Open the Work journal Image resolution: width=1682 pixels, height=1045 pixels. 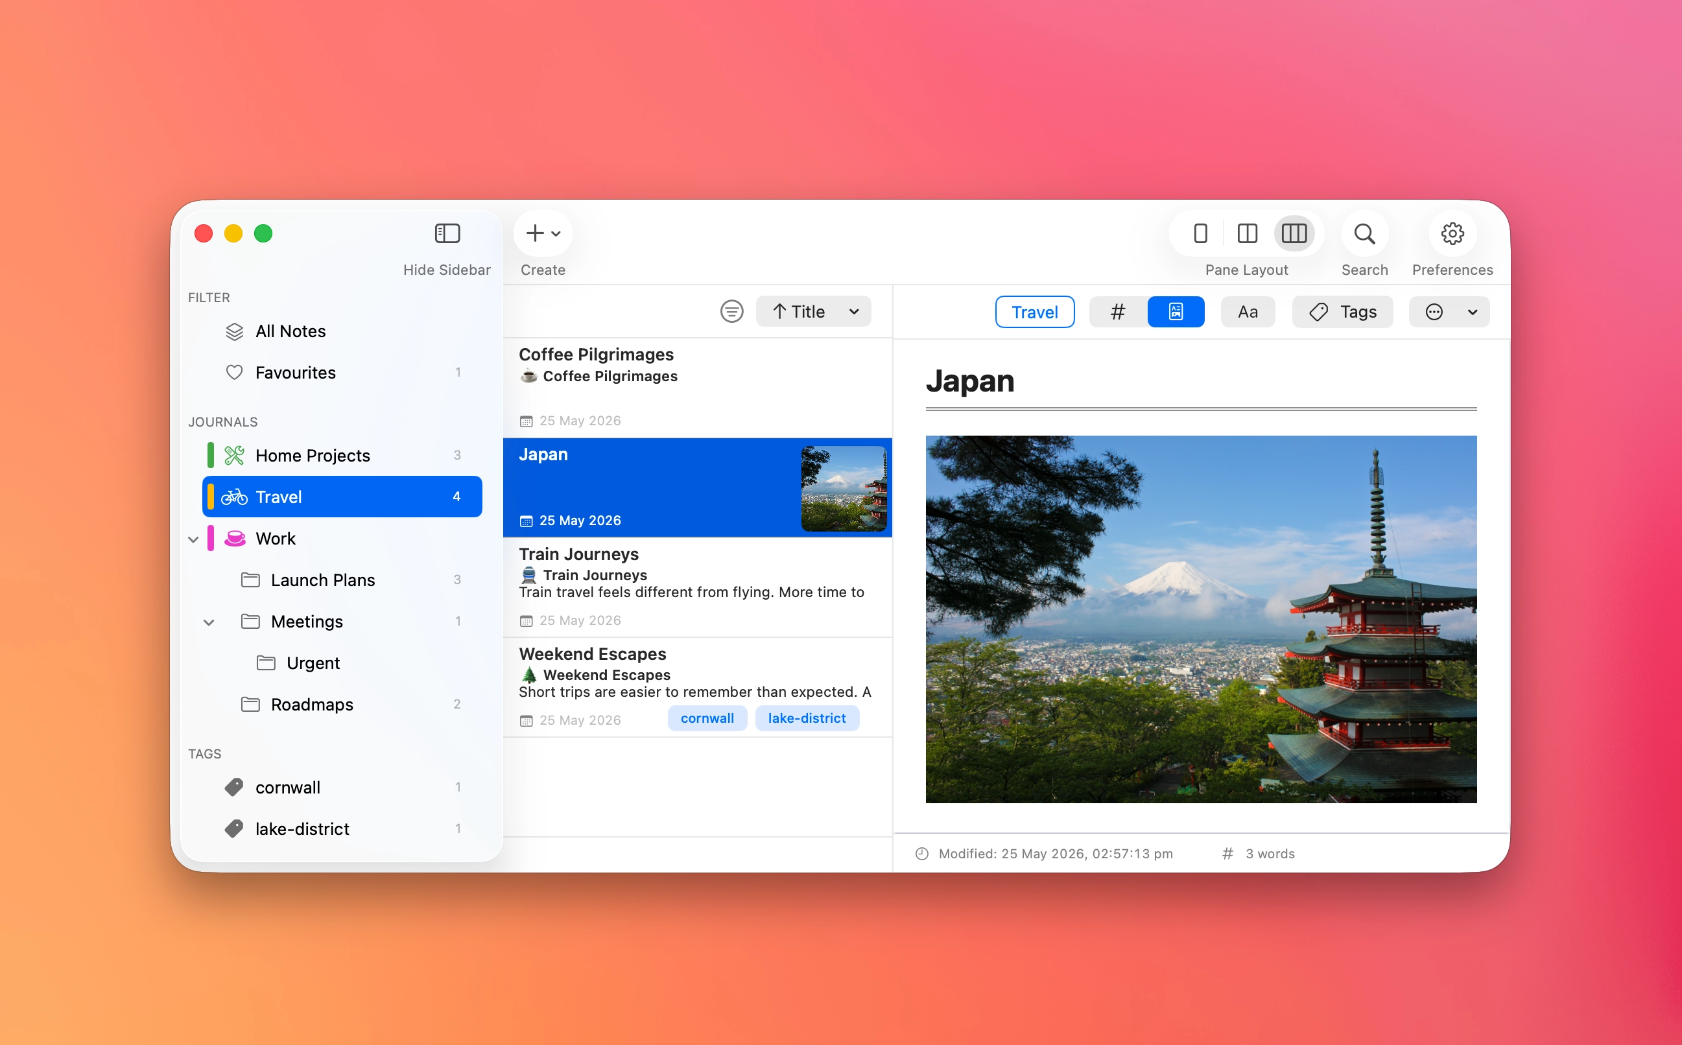[x=342, y=539]
